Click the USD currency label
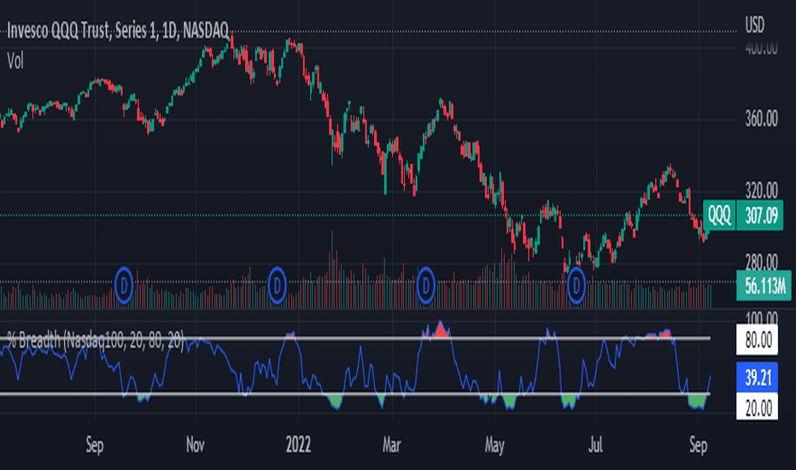Viewport: 796px width, 470px height. click(754, 25)
